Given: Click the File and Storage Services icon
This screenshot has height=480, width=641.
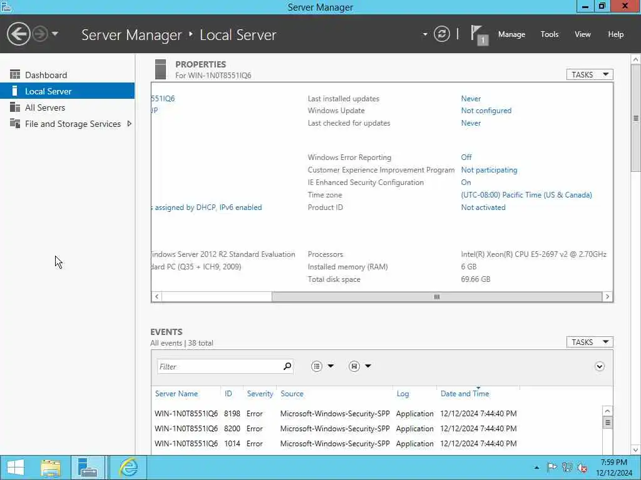Looking at the screenshot, I should click(x=15, y=123).
